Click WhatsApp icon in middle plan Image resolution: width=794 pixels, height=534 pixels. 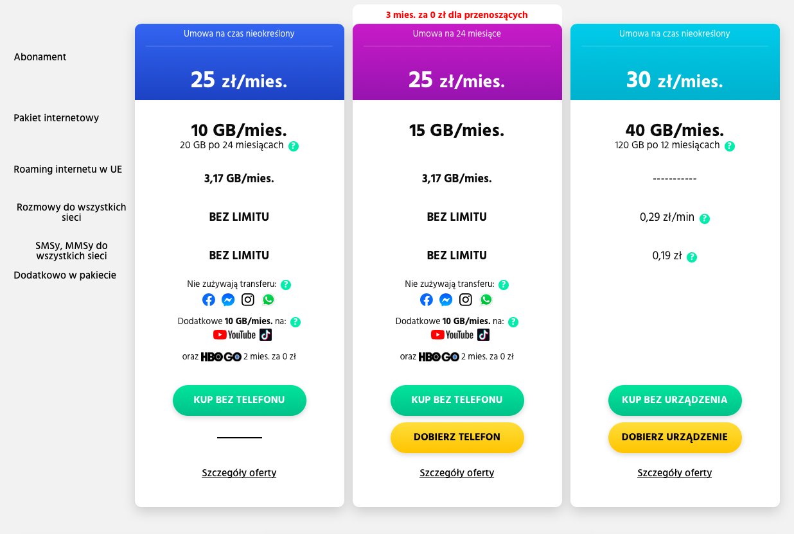(x=486, y=300)
